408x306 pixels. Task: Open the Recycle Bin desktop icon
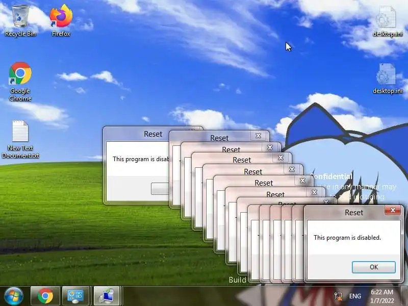point(20,21)
